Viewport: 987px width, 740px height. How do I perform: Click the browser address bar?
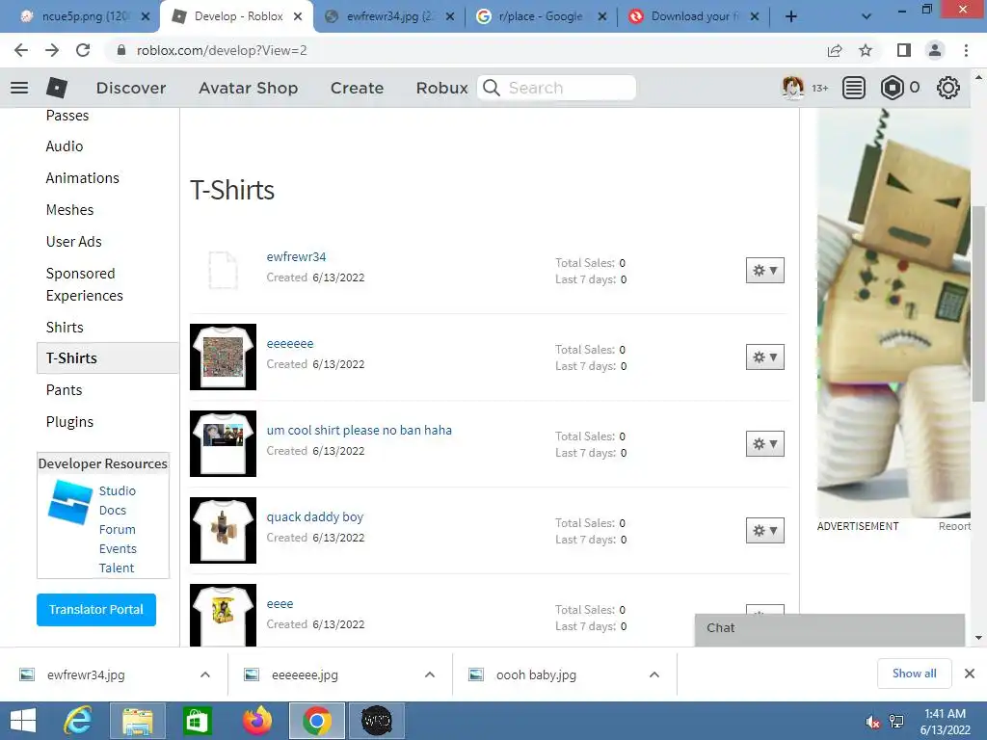click(466, 50)
